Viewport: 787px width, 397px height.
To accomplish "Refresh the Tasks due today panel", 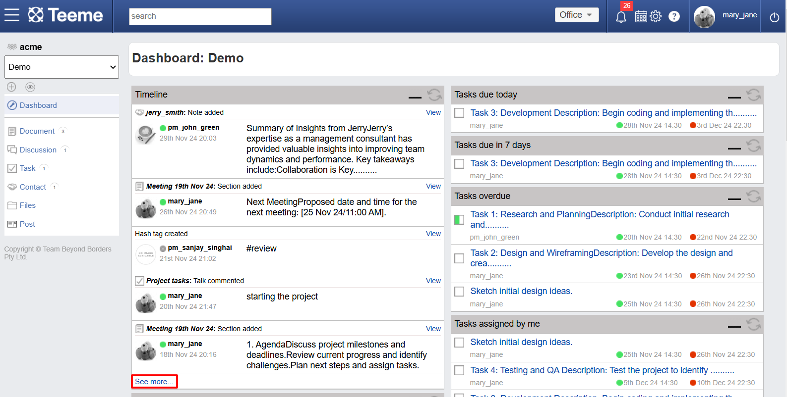I will coord(754,95).
